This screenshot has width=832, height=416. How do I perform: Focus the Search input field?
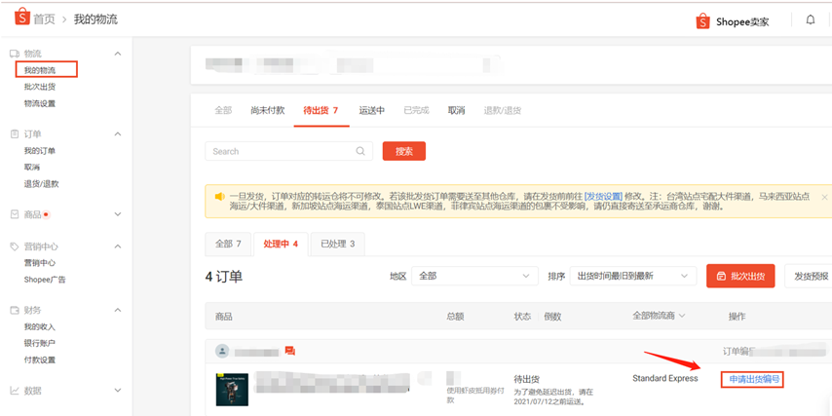(x=288, y=151)
